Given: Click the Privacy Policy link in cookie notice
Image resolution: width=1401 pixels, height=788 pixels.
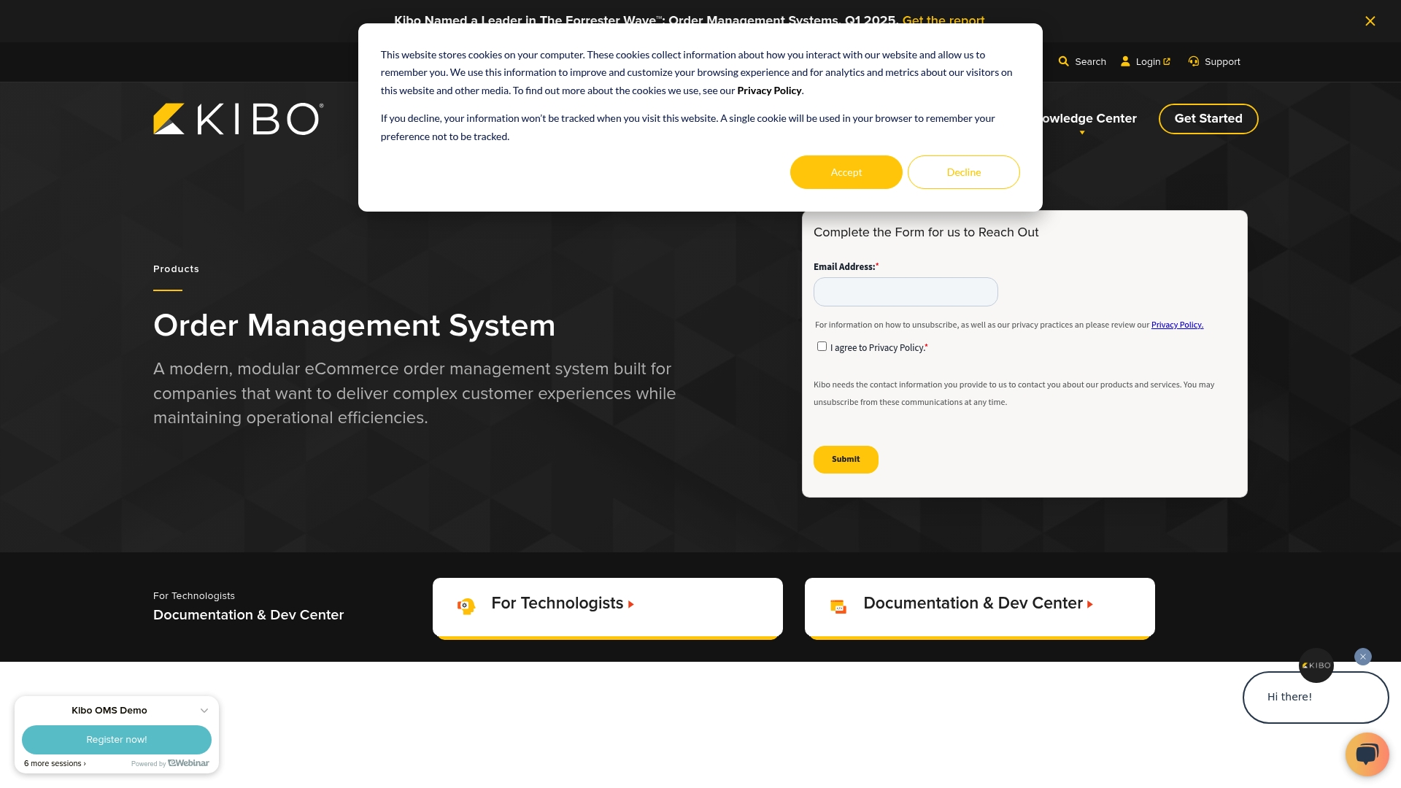Looking at the screenshot, I should (770, 90).
